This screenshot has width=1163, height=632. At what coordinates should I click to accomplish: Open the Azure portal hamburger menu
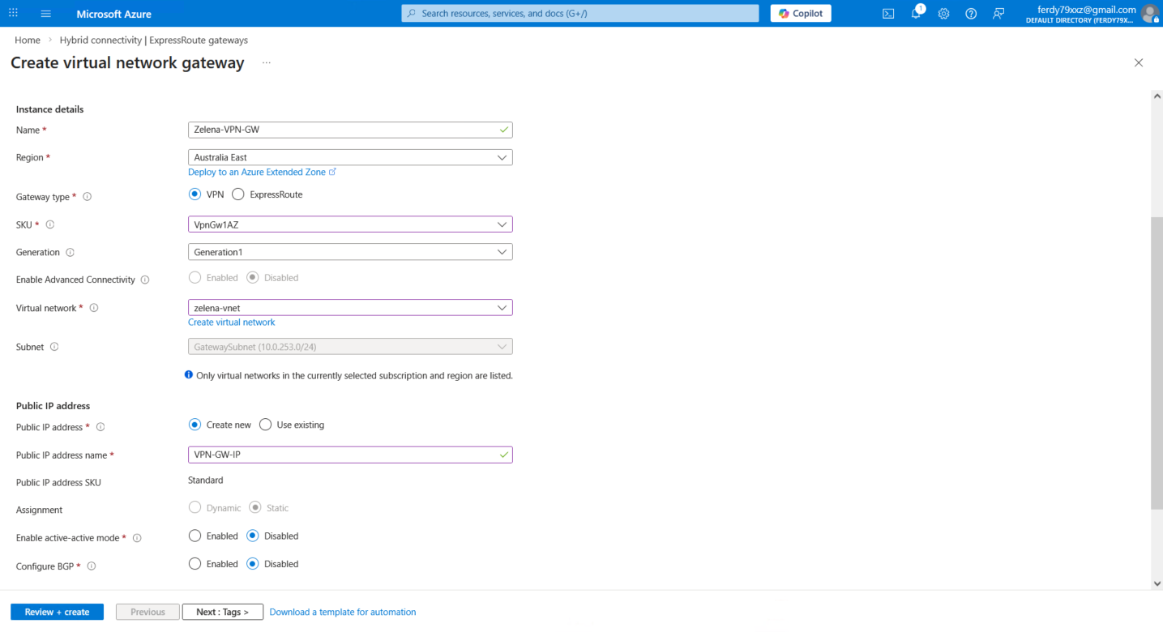45,14
